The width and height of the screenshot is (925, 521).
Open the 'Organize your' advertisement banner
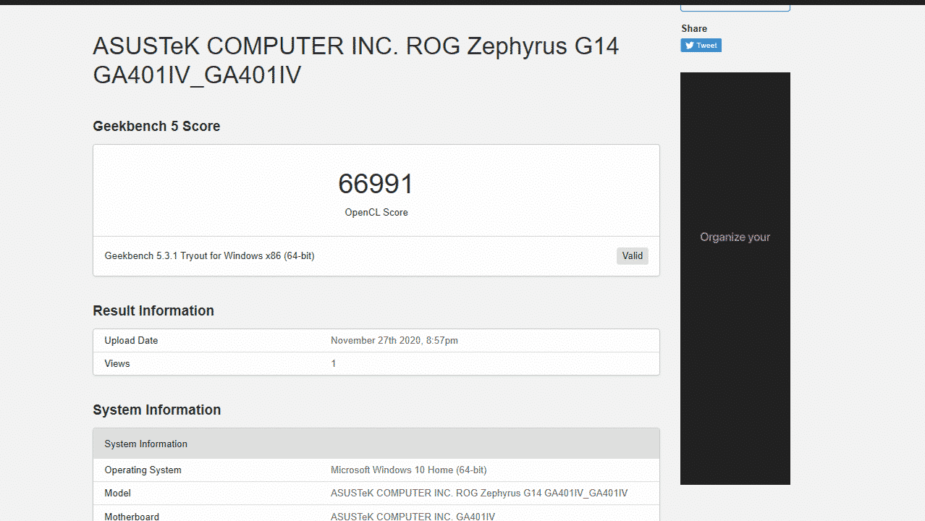coord(735,279)
